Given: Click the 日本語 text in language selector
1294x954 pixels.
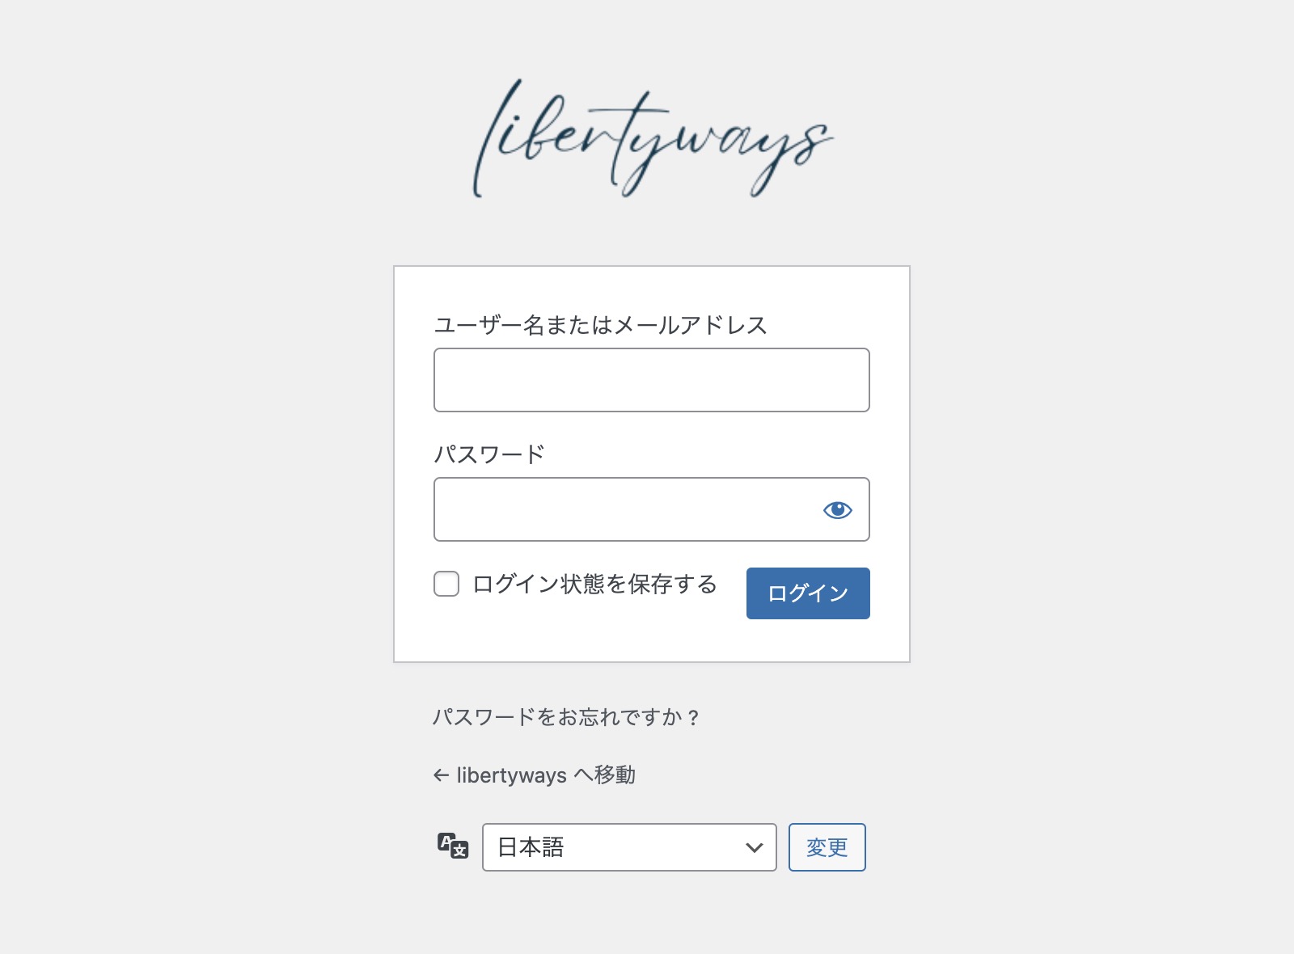Looking at the screenshot, I should point(531,847).
